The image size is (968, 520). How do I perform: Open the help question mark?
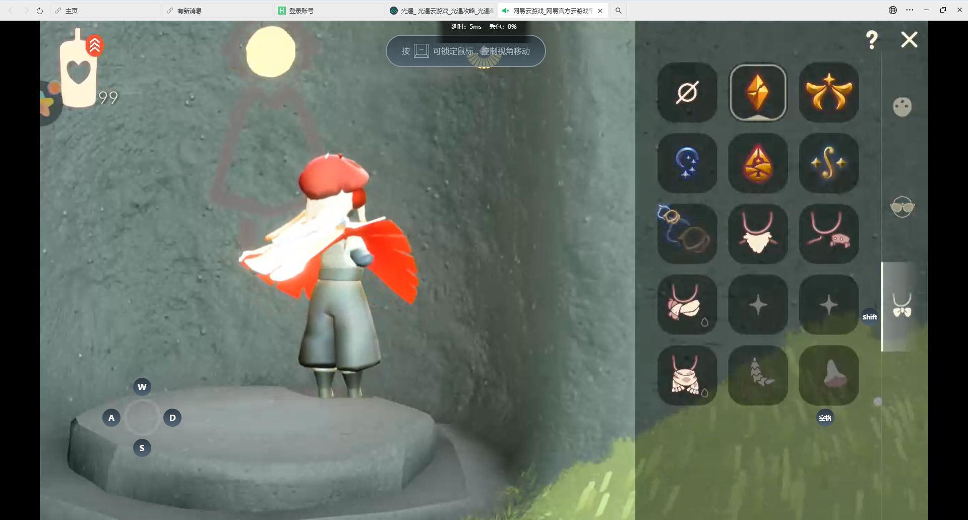pos(872,39)
